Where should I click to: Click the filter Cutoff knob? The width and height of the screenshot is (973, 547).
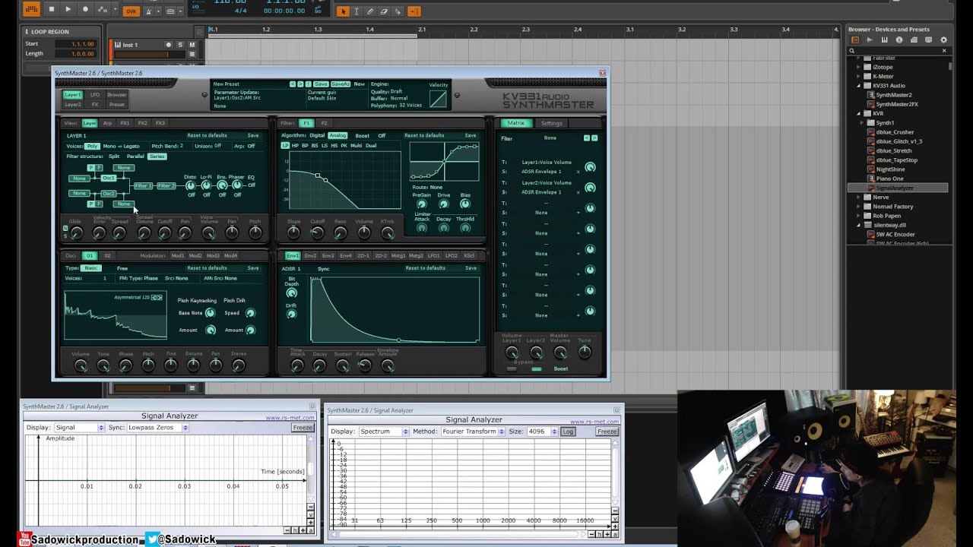click(317, 232)
